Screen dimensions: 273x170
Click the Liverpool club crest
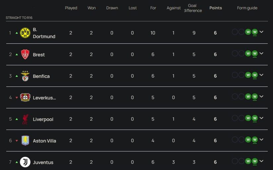click(x=25, y=119)
